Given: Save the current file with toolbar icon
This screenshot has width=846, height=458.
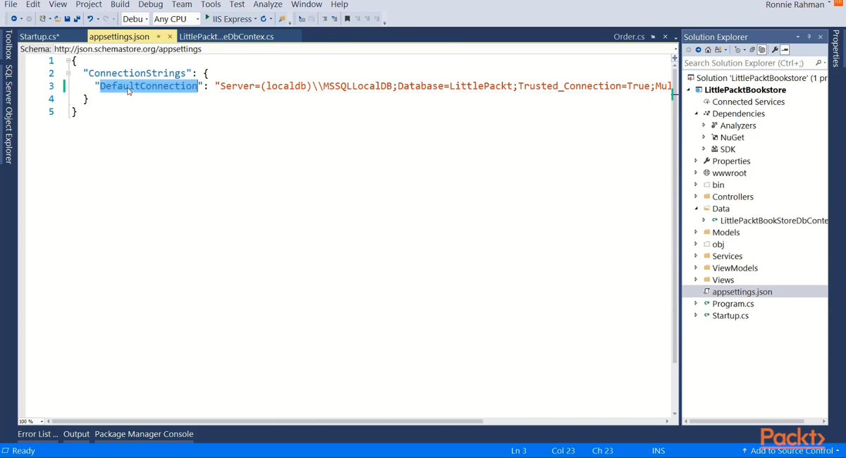Looking at the screenshot, I should click(68, 19).
